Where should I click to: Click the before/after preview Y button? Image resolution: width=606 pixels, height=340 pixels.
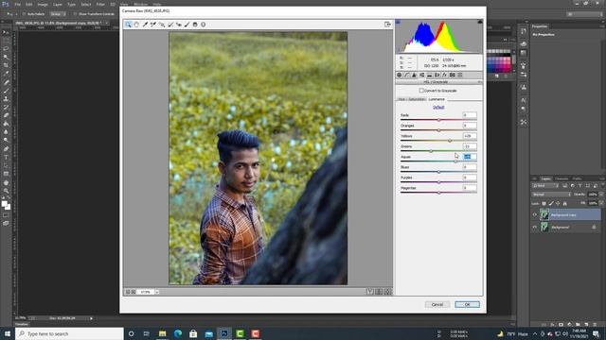[370, 292]
